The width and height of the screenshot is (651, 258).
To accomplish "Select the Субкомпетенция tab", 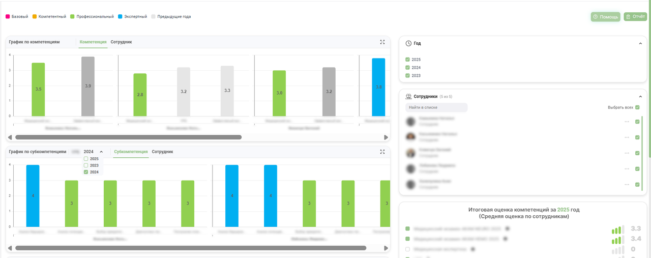I will coord(131,152).
